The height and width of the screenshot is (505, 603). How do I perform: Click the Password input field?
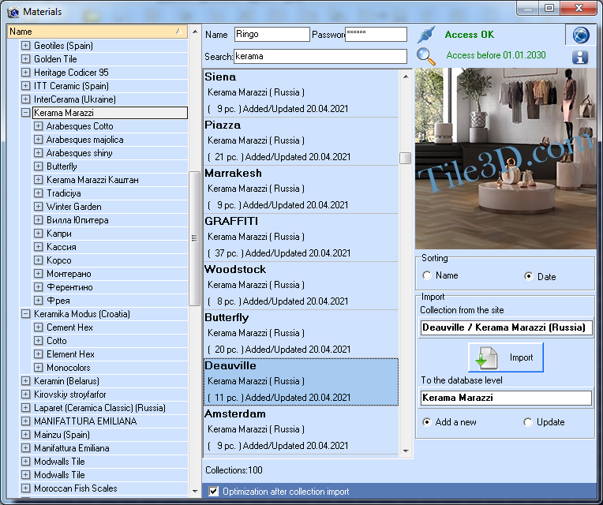point(376,34)
